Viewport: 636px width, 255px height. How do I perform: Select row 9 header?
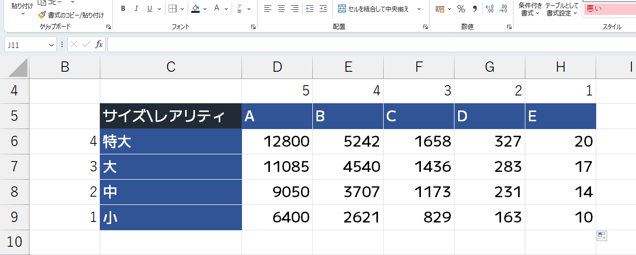pos(14,217)
